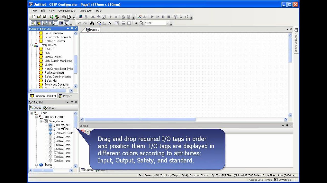Collapse the Safety Input node
This screenshot has width=327, height=183.
(x=41, y=121)
